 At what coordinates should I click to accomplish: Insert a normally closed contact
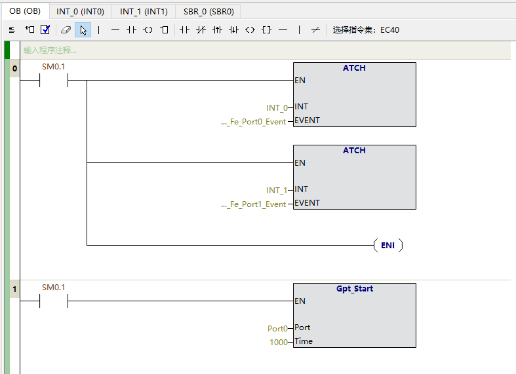pos(201,29)
